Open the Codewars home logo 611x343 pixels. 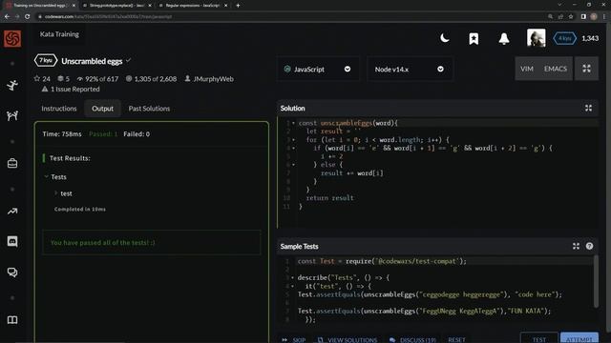pos(12,39)
